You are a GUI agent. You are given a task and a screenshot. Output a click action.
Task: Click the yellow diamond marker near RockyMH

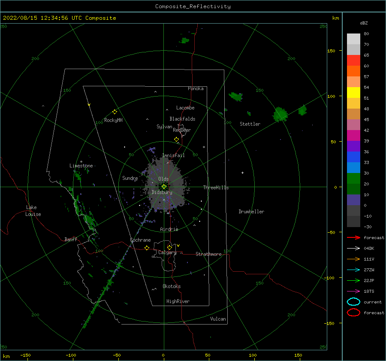pos(115,112)
